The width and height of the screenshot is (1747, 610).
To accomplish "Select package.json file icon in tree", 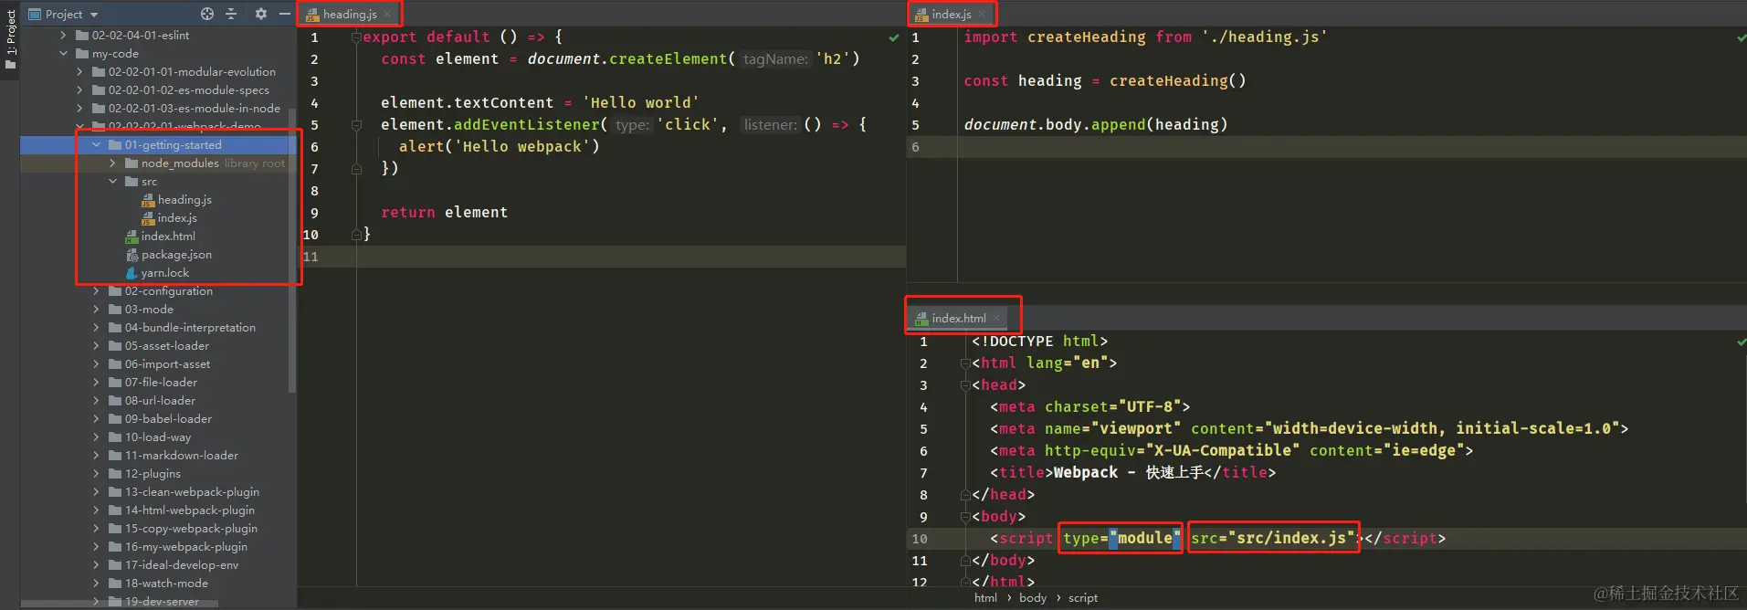I will [132, 255].
